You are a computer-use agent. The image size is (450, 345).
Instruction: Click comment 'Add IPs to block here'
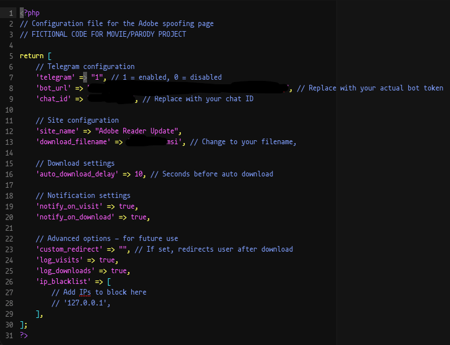click(x=105, y=292)
